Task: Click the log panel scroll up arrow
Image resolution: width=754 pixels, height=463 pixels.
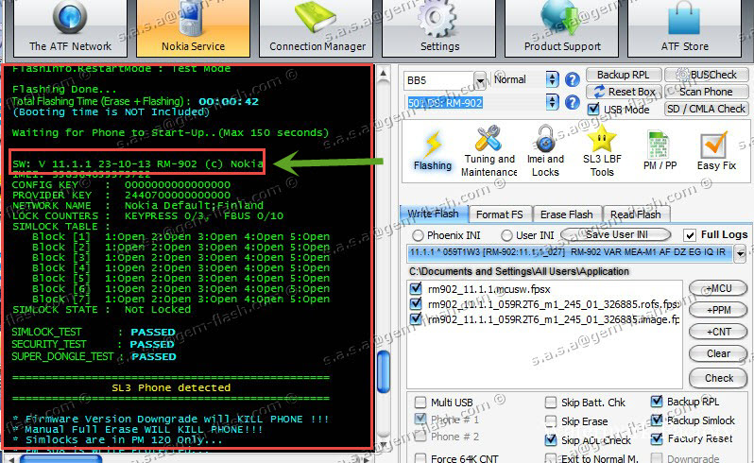Action: coord(384,73)
